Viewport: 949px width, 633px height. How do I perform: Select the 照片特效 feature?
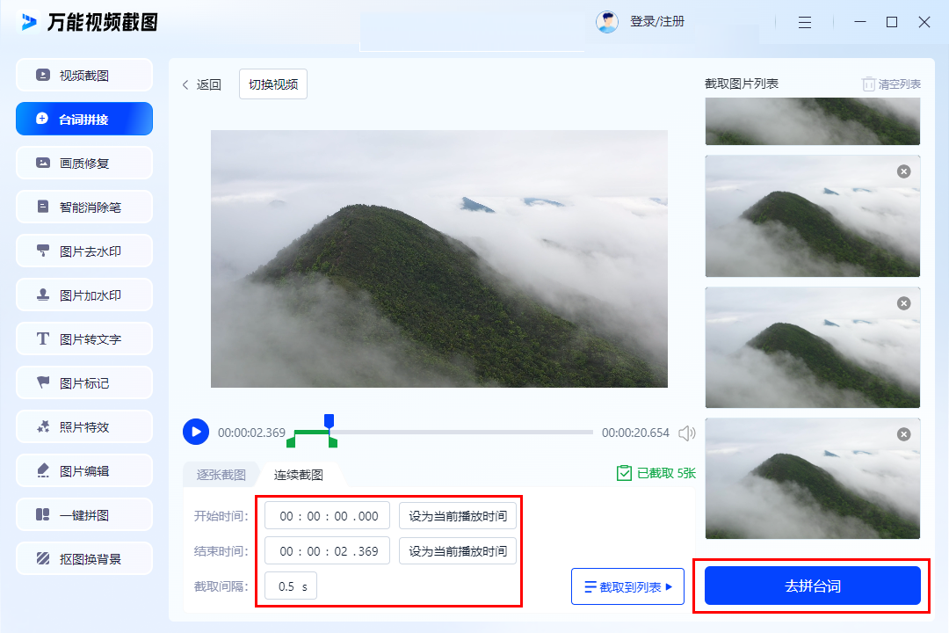(83, 426)
